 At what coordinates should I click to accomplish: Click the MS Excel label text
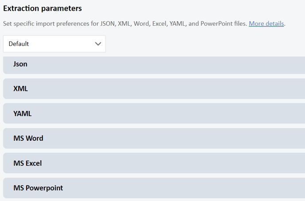(x=27, y=163)
